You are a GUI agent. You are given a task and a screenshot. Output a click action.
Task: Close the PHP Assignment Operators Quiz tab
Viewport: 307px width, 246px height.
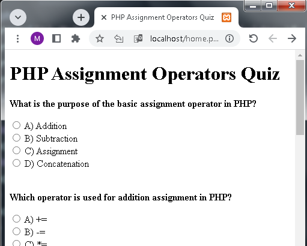pos(104,17)
